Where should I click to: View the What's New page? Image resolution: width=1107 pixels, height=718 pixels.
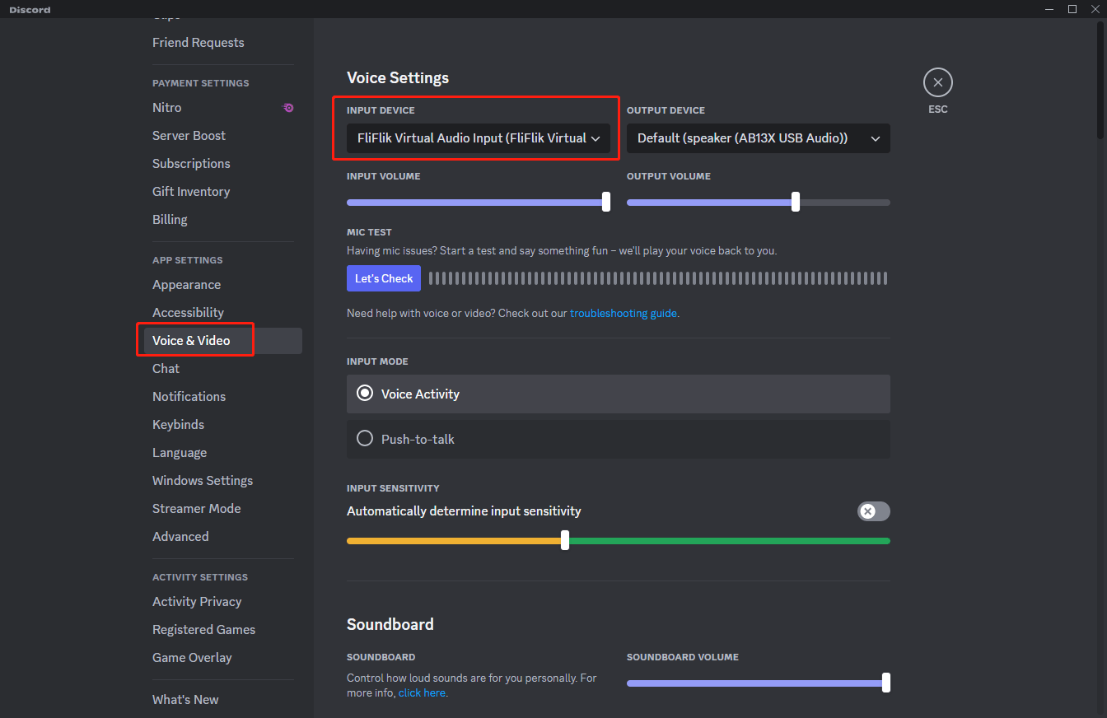pyautogui.click(x=185, y=699)
